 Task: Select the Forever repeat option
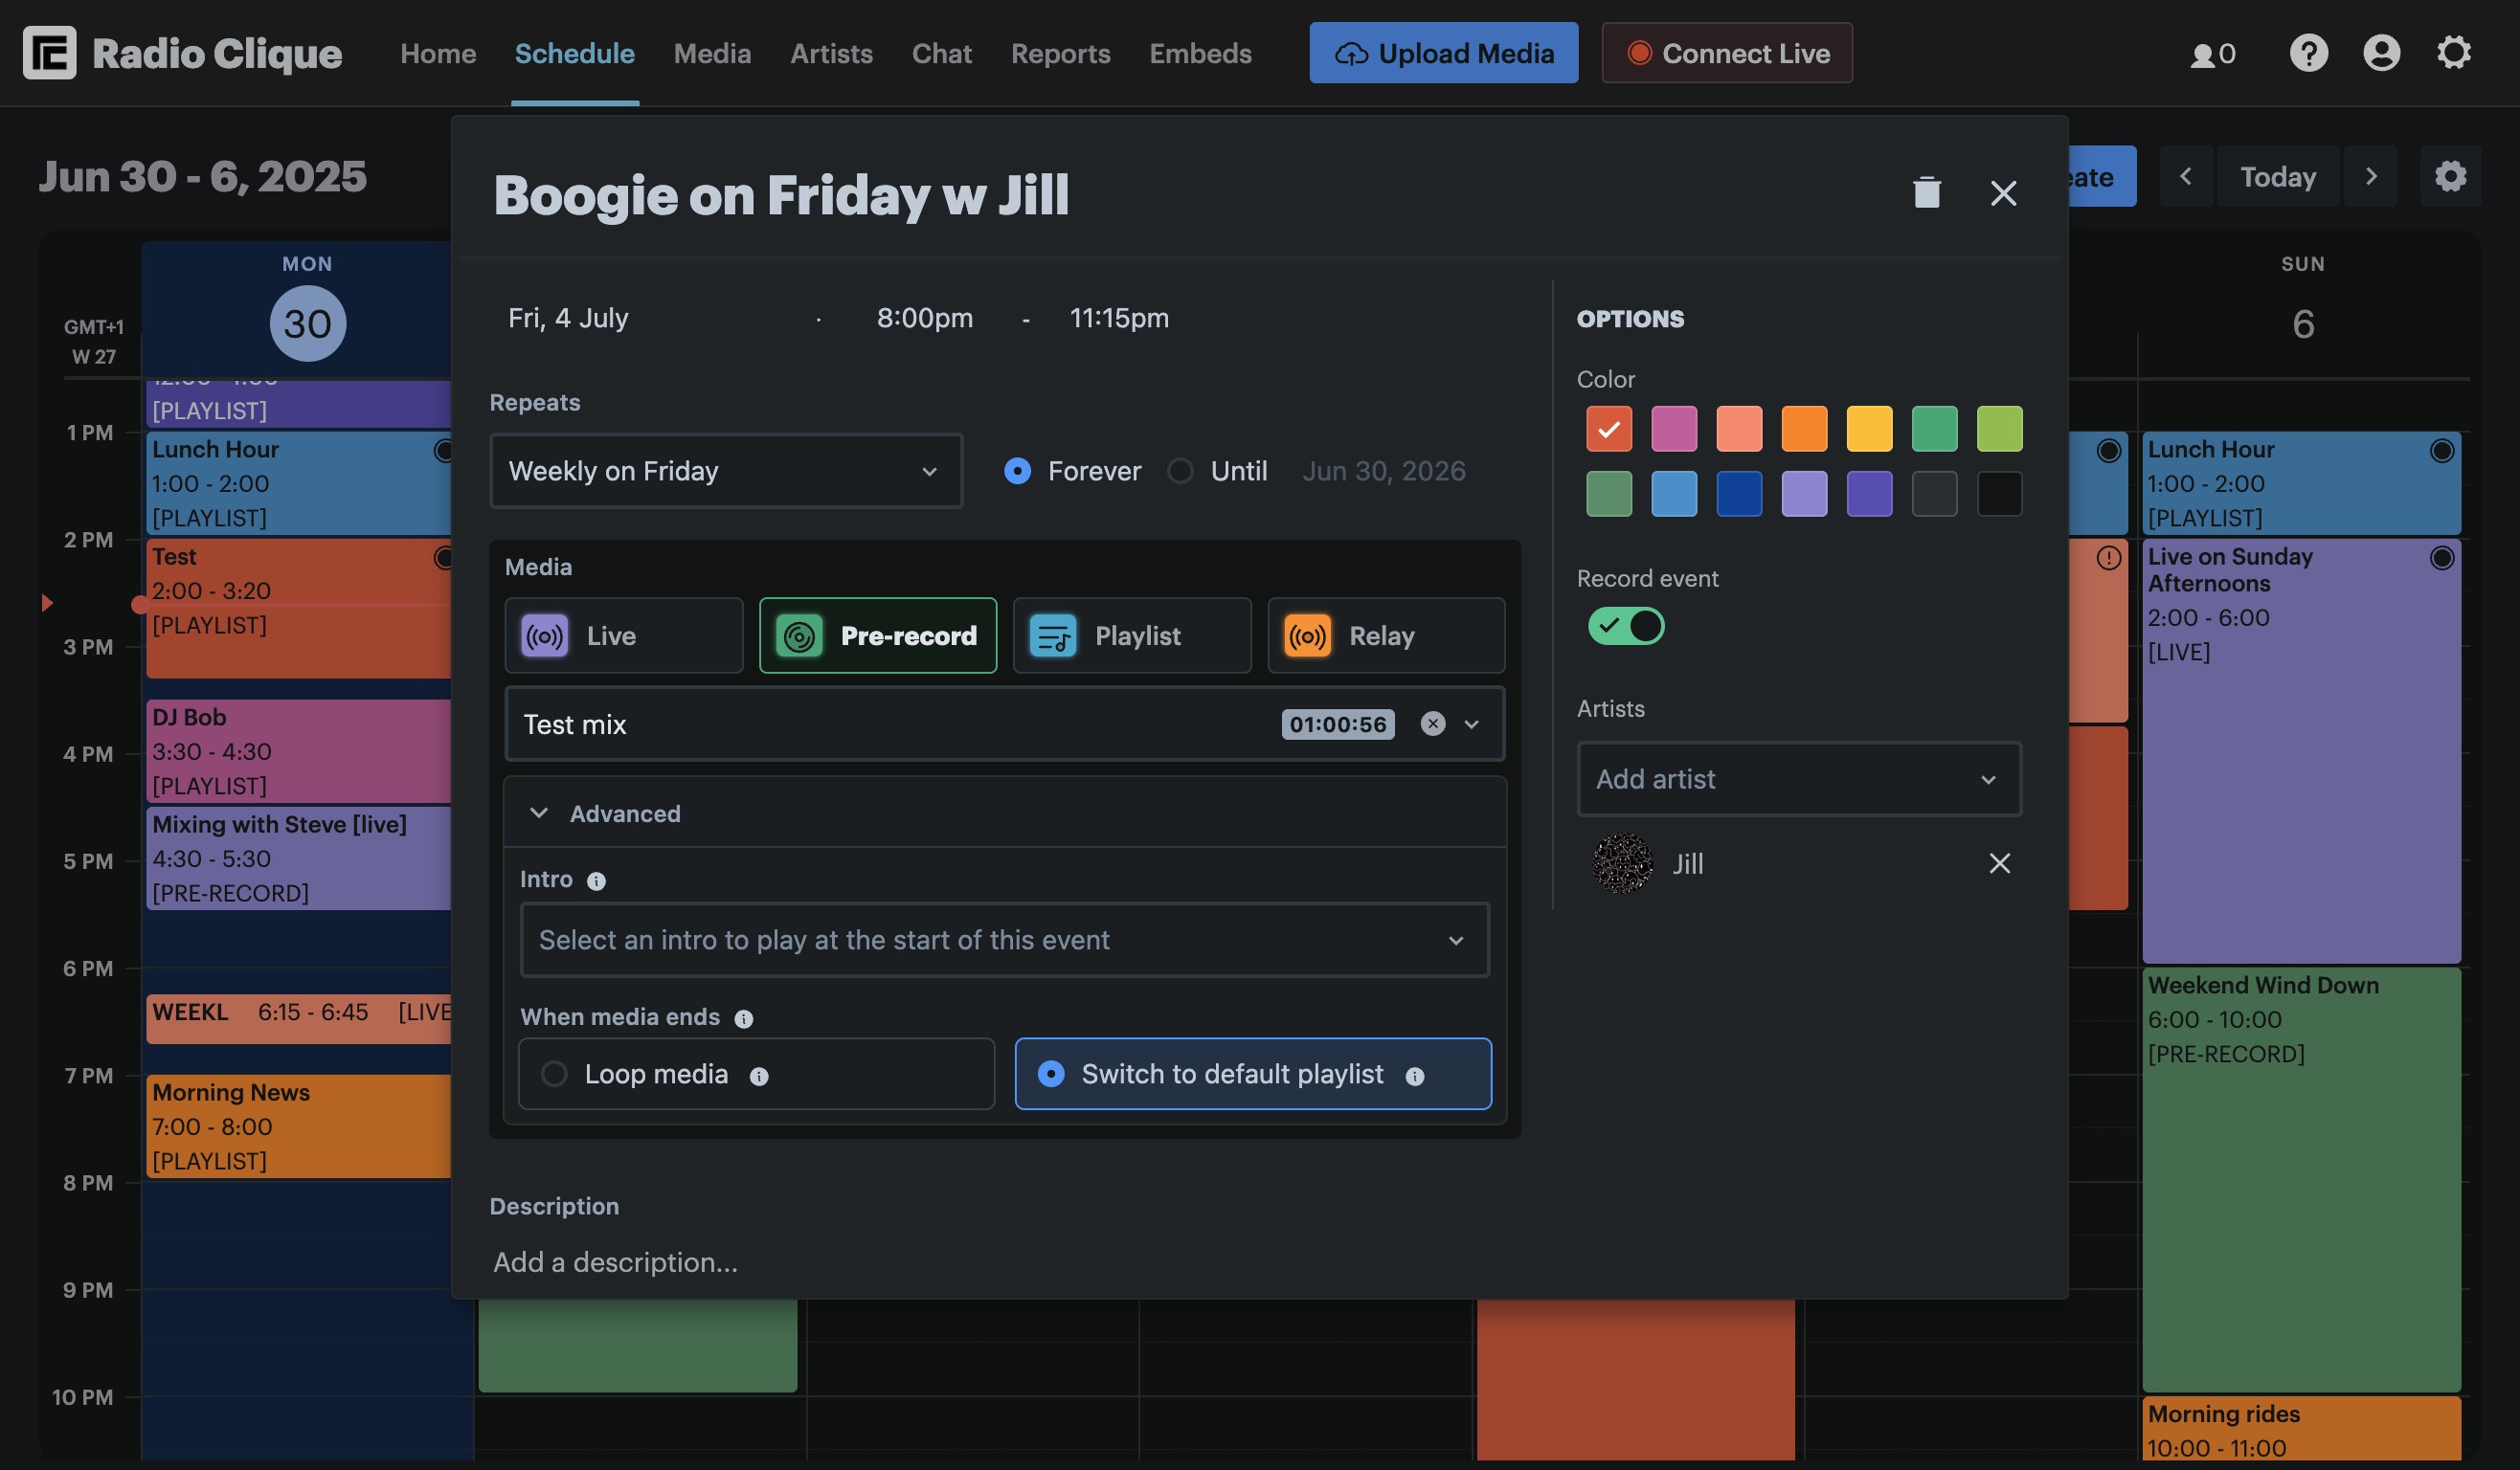tap(1017, 471)
